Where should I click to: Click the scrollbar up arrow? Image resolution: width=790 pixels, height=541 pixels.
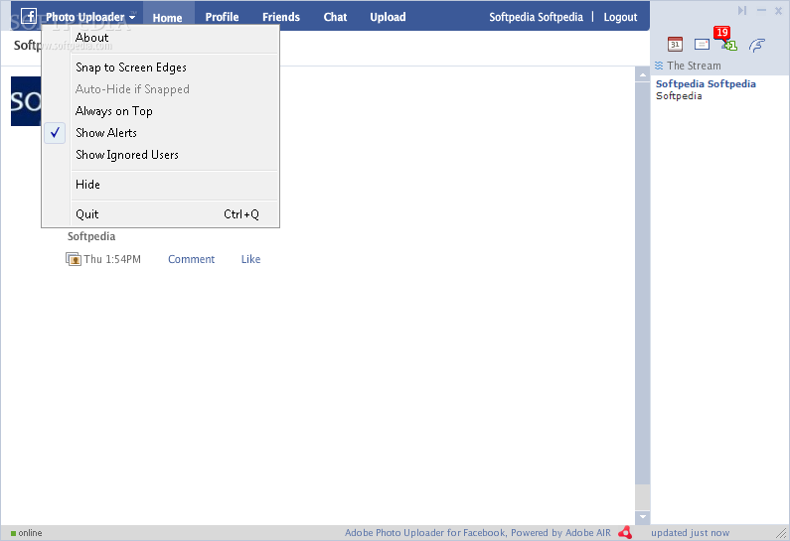642,75
